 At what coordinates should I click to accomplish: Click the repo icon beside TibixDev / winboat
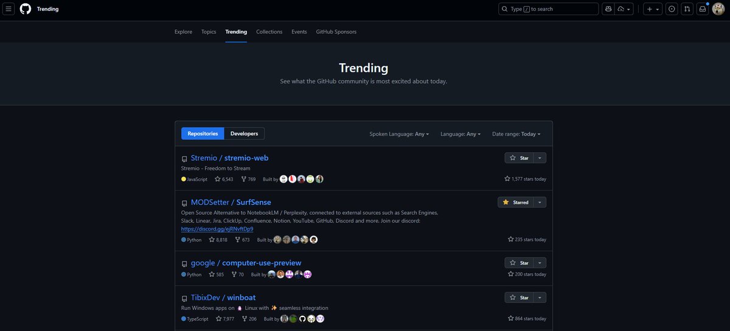(x=184, y=299)
